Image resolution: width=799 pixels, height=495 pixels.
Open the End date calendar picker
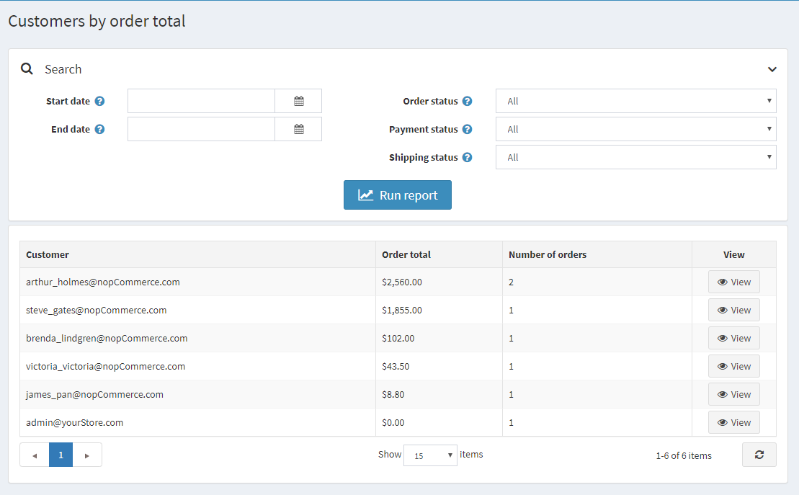click(x=298, y=130)
